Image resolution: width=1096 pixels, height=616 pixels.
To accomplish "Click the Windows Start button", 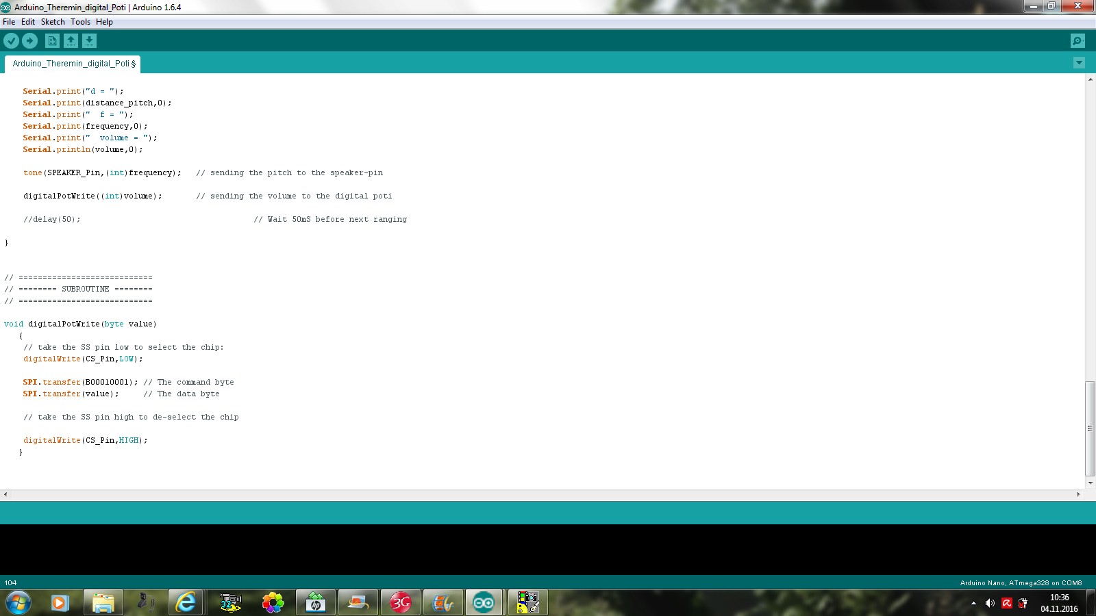I will point(18,603).
